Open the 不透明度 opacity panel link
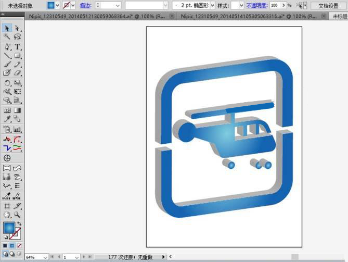This screenshot has height=262, width=348. pos(257,6)
